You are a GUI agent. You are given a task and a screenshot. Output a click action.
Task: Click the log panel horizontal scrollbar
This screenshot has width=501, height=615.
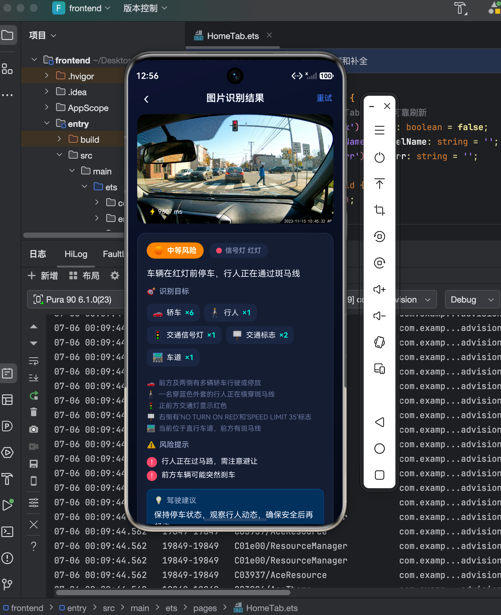[x=173, y=592]
